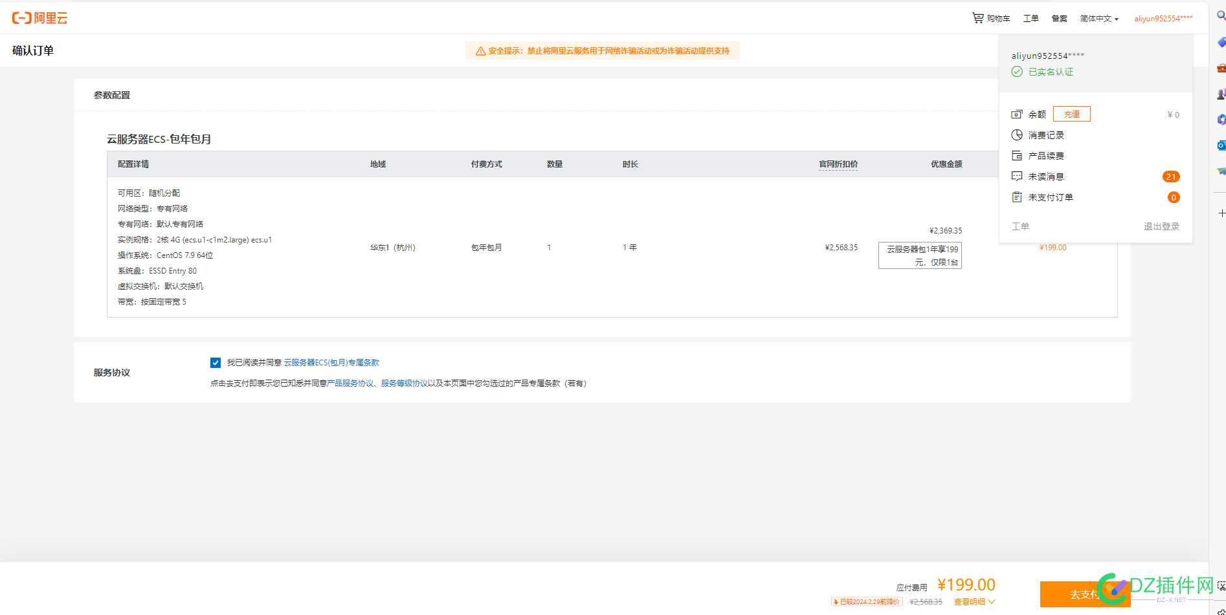1226x615 pixels.
Task: Click the 实例规格 ecs.u1 specification line
Action: coord(195,240)
